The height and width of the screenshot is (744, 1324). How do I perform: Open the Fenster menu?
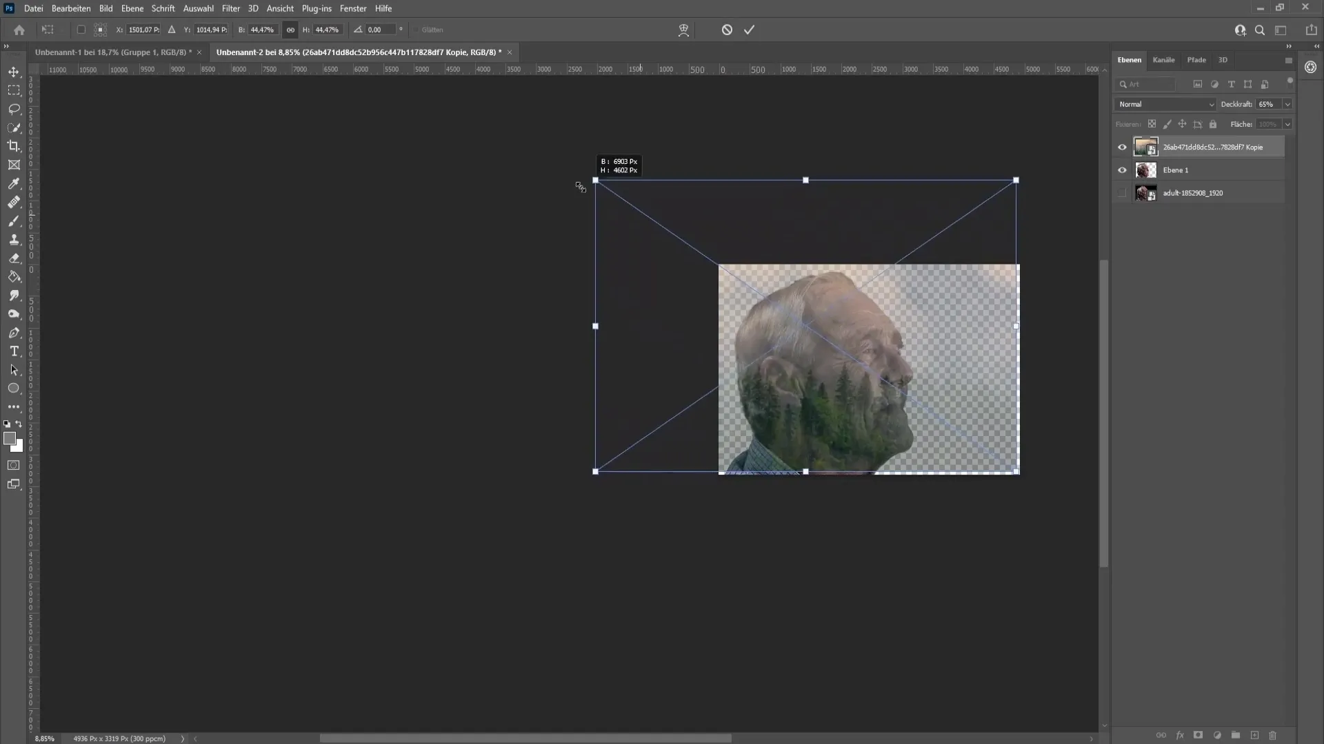[x=353, y=8]
